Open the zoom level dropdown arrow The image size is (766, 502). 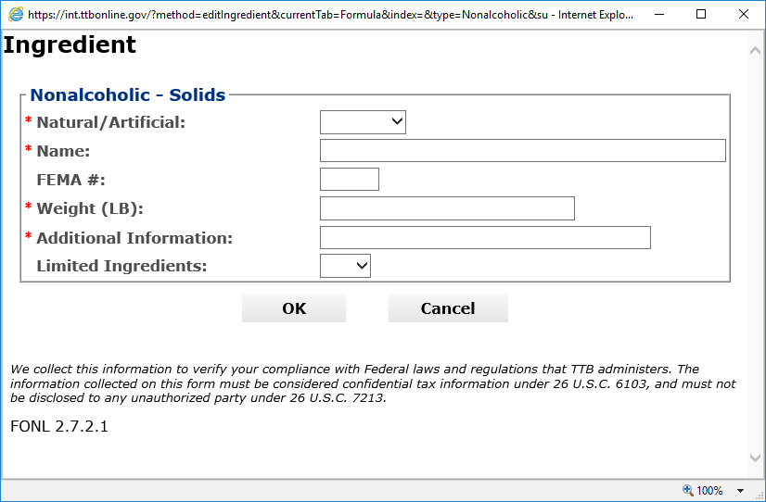[740, 491]
